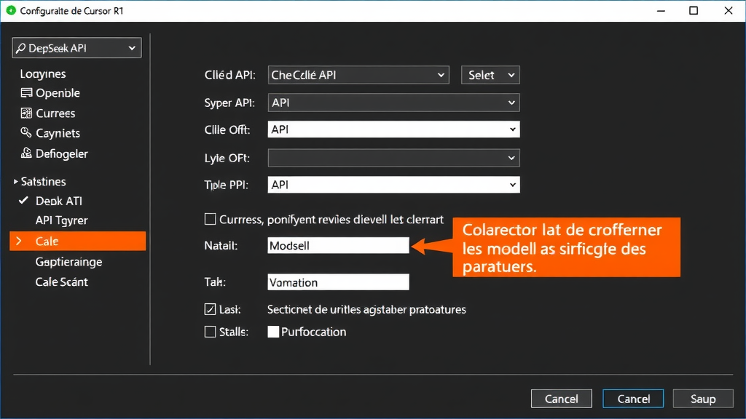The height and width of the screenshot is (419, 746).
Task: Click the Openble icon in the sidebar
Action: click(26, 93)
